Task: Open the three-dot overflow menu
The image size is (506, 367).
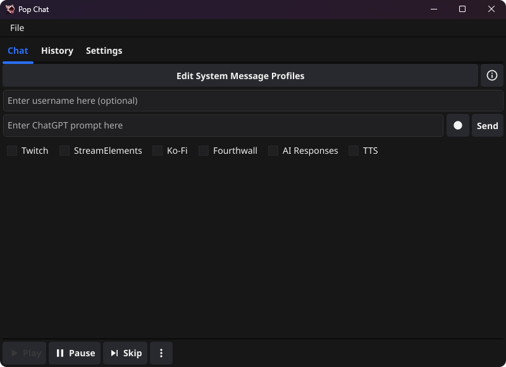Action: click(x=161, y=353)
